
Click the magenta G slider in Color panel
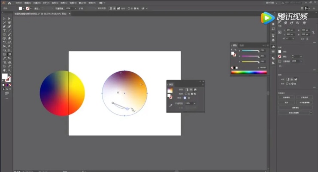click(x=251, y=56)
